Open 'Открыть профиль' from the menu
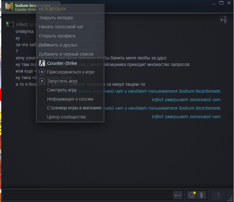 pos(70,36)
